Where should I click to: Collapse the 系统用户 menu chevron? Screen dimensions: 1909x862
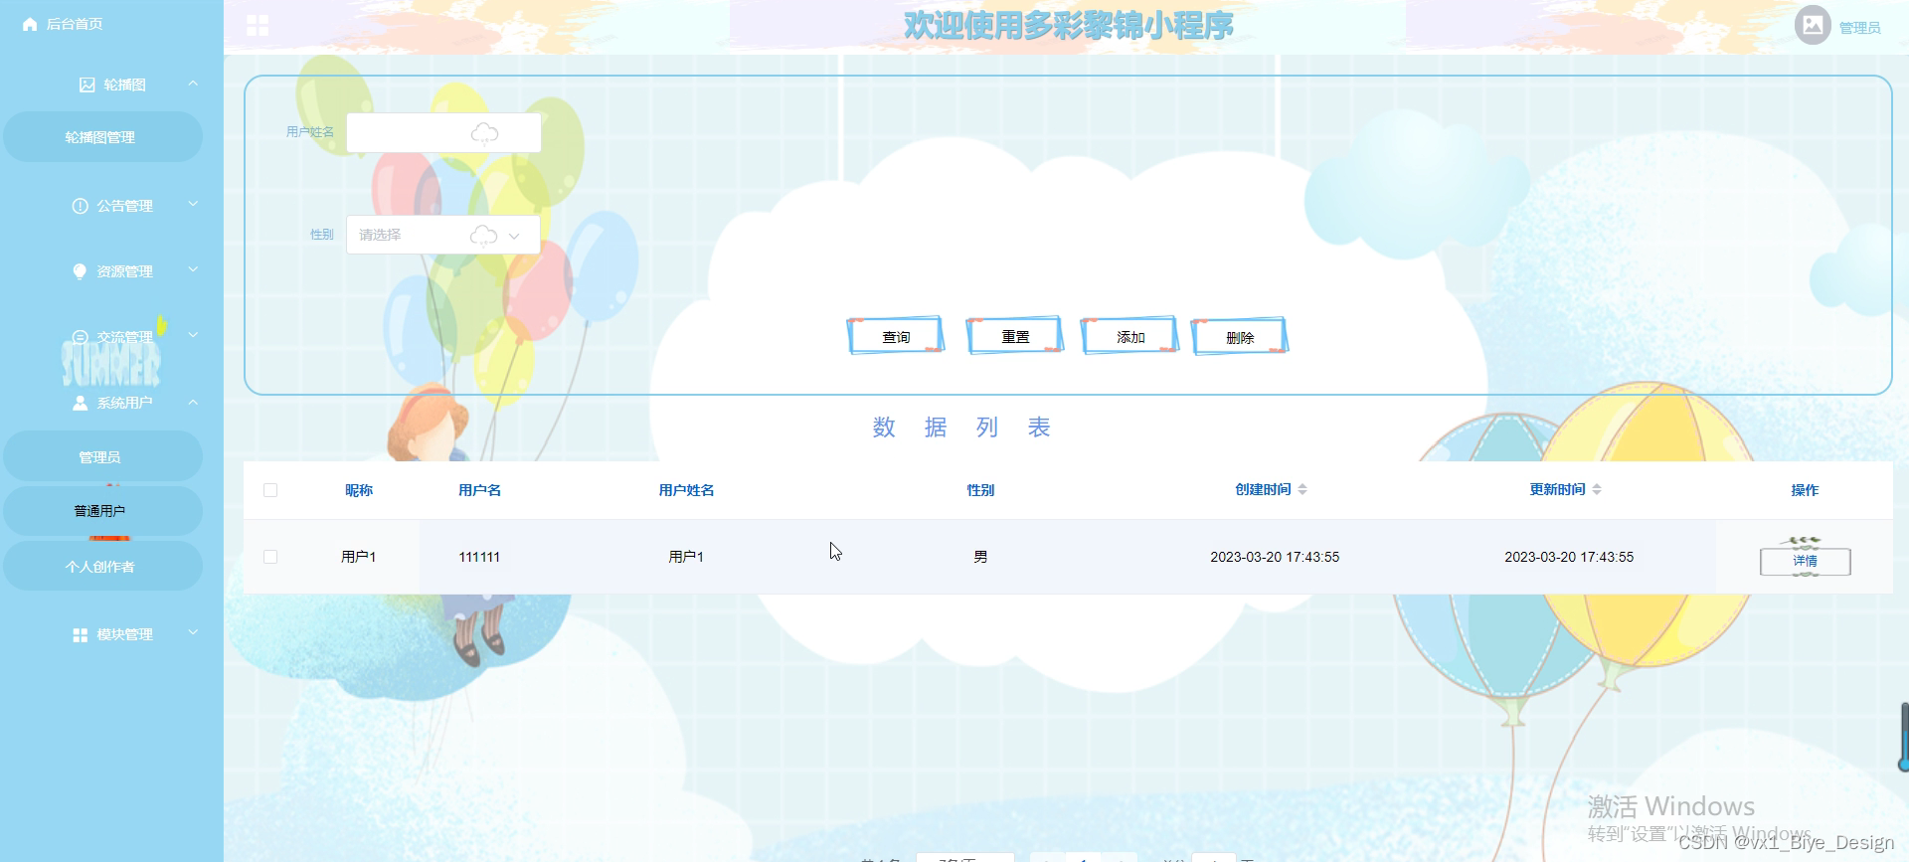[193, 402]
